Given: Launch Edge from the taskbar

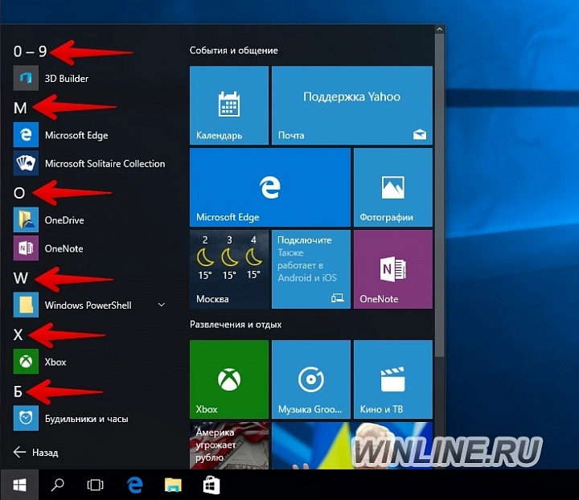Looking at the screenshot, I should (135, 485).
